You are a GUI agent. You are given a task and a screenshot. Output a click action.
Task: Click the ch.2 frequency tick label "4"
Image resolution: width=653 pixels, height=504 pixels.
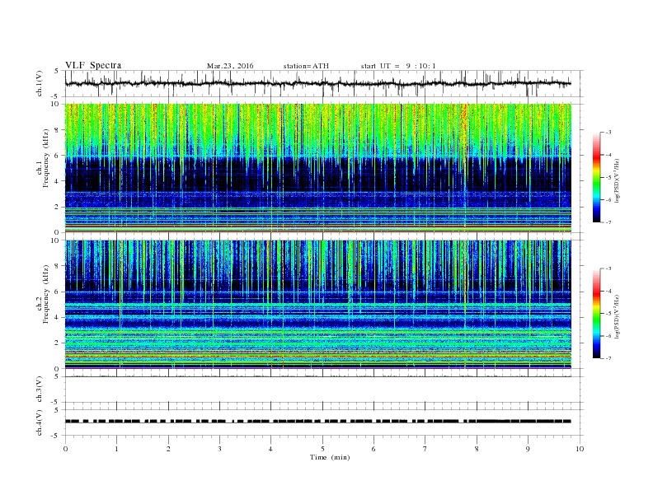point(57,318)
